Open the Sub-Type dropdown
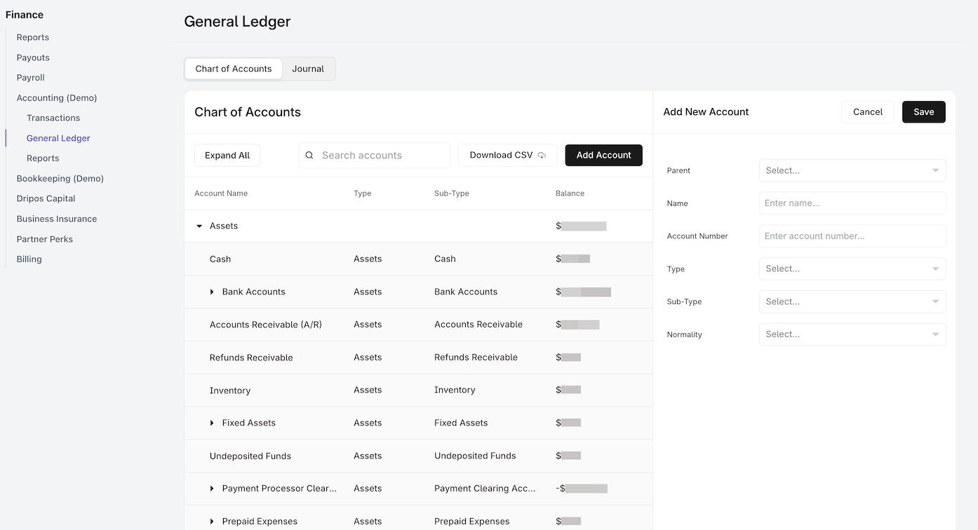The height and width of the screenshot is (530, 978). pyautogui.click(x=852, y=301)
